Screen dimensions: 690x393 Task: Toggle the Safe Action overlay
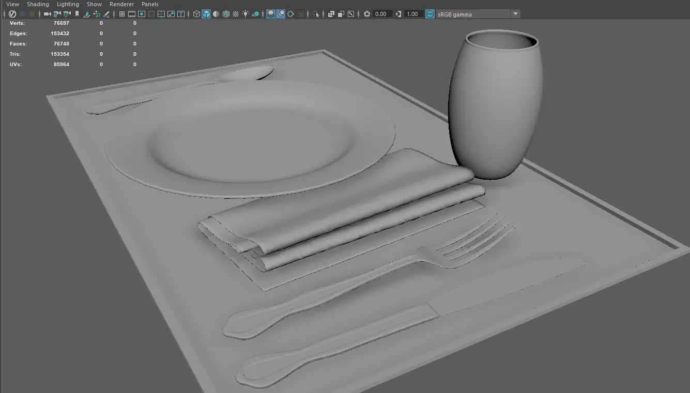(x=171, y=14)
